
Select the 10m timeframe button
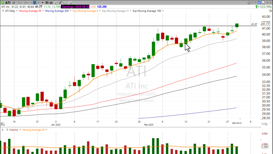(19, 3)
